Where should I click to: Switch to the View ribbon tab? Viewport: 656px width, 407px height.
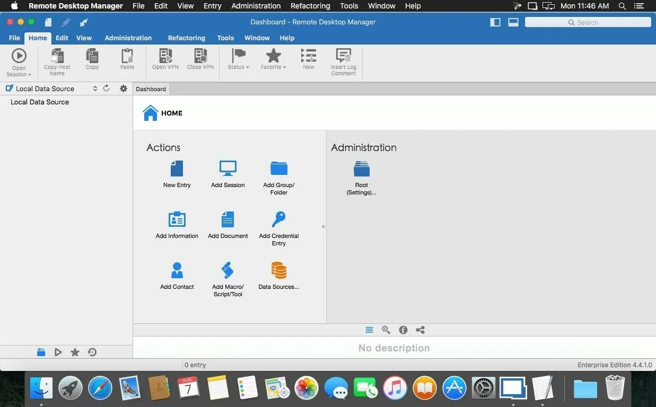pos(84,38)
